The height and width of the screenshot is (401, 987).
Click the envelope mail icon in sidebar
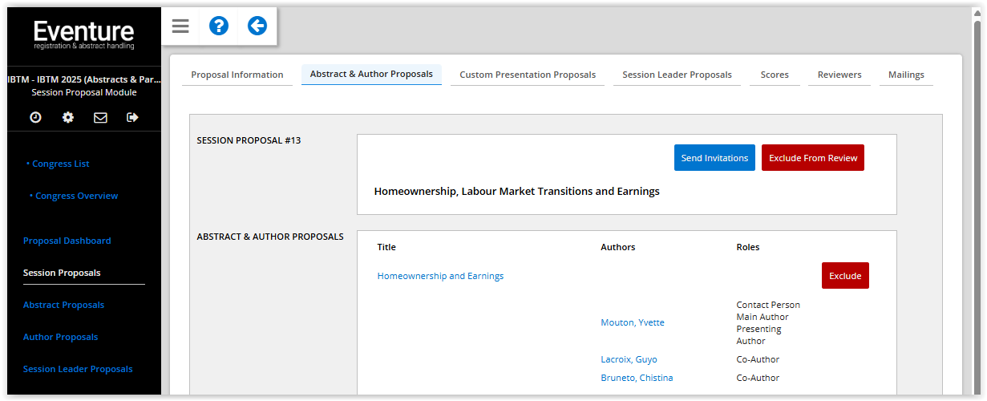(x=100, y=117)
